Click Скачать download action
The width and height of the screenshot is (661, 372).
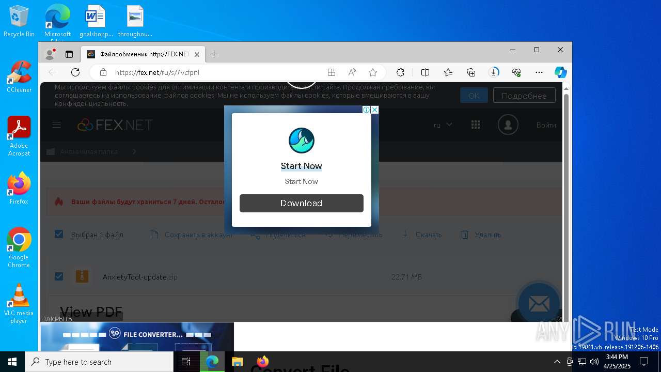click(421, 235)
